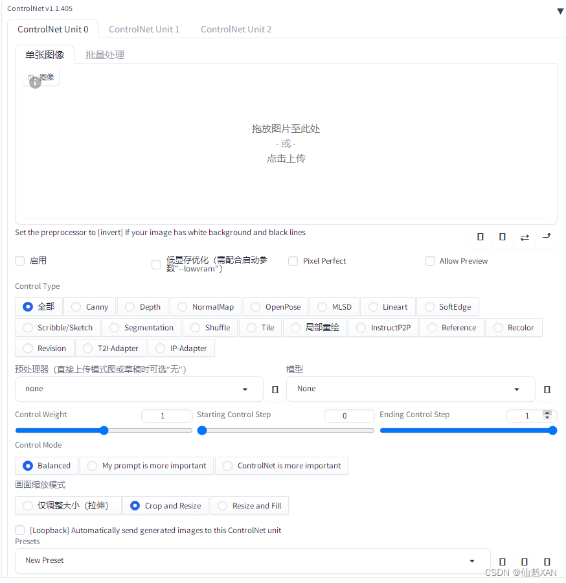The image size is (566, 583).
Task: Enable the 启用 checkbox
Action: [19, 260]
